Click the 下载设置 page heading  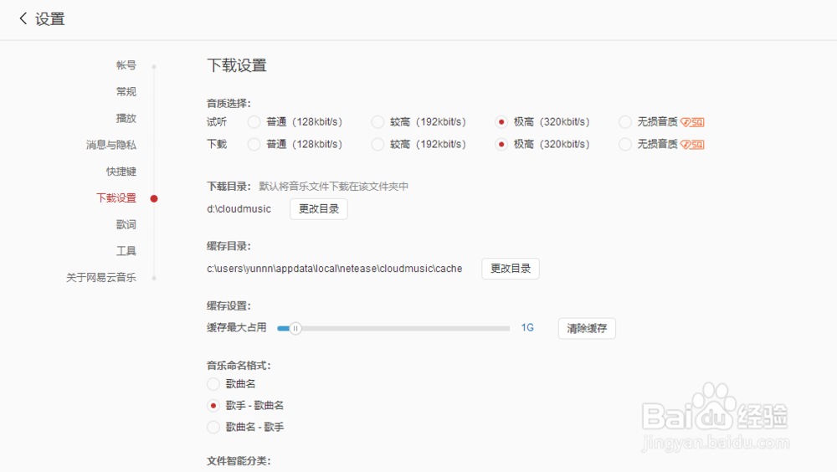tap(237, 65)
